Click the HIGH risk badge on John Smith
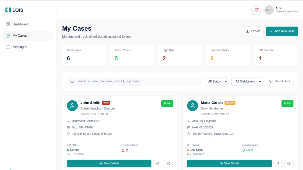Viewport: 303px width, 170px height. pos(106,103)
